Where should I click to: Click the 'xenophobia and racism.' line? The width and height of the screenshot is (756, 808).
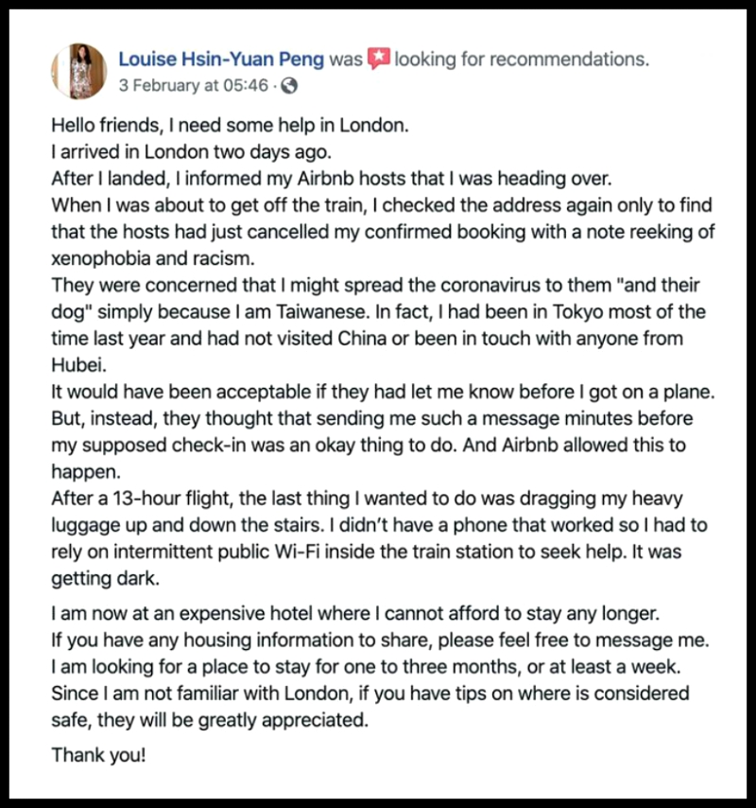pyautogui.click(x=153, y=258)
